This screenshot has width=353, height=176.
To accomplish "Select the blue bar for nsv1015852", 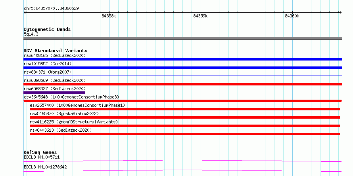I will [182, 68].
